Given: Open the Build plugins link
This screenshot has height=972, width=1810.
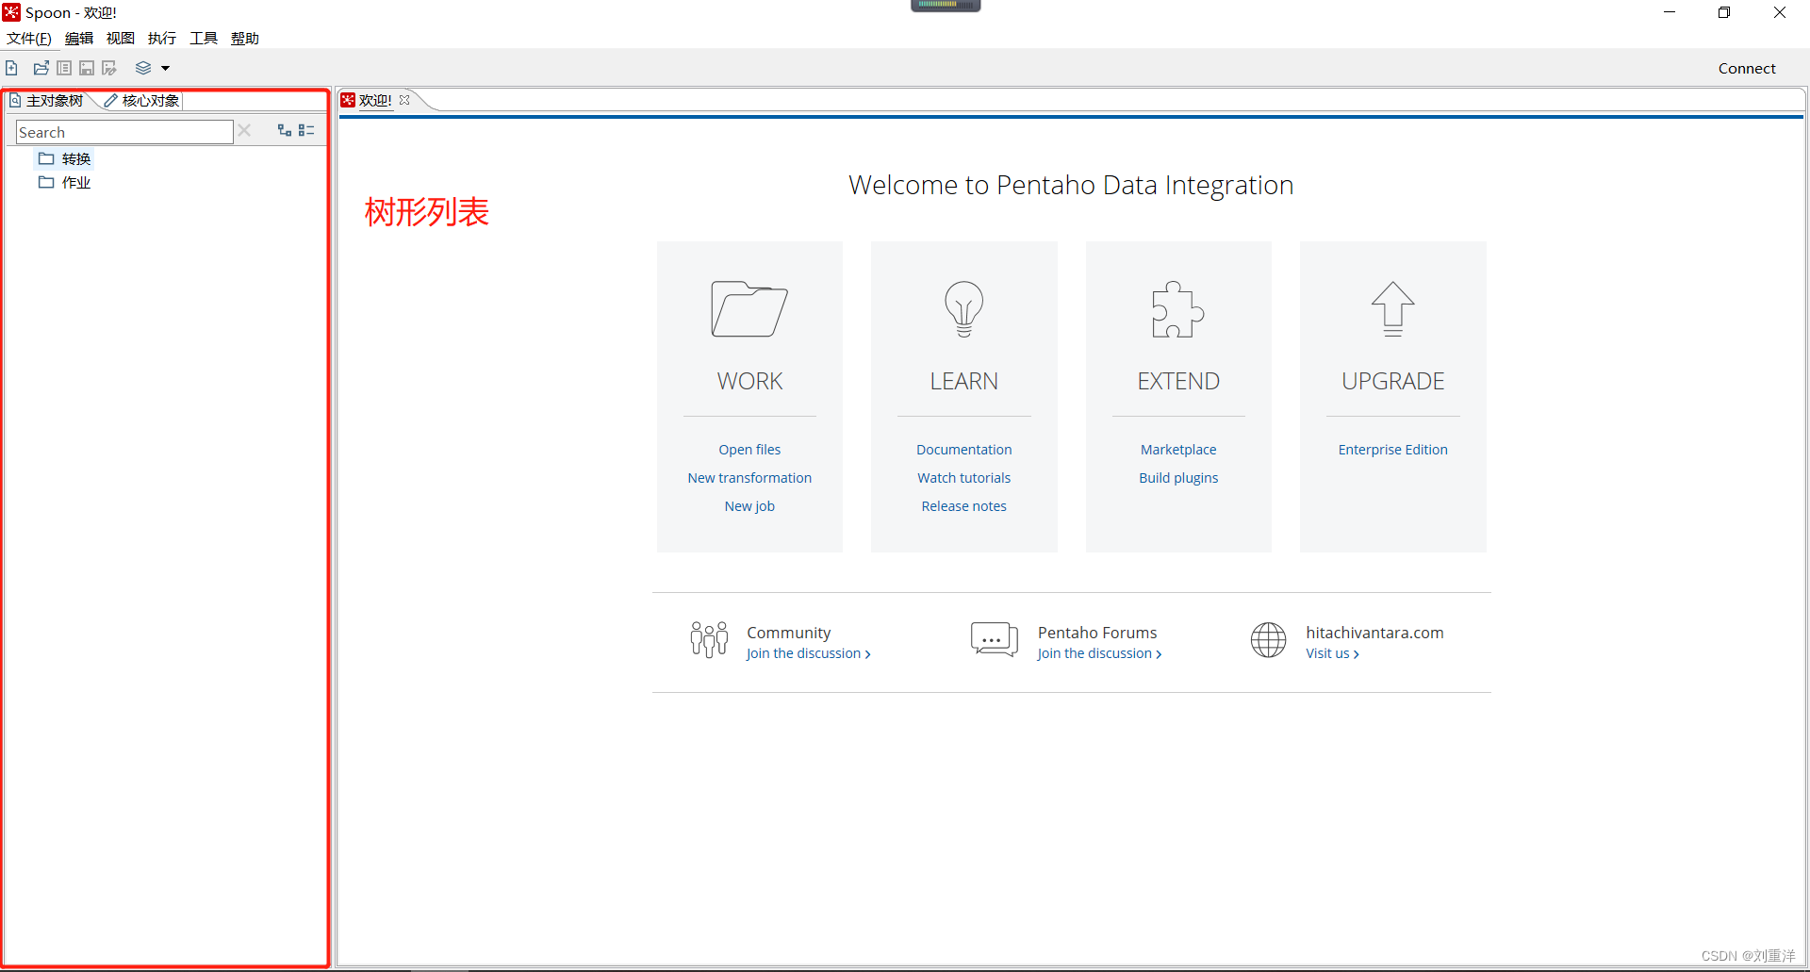Looking at the screenshot, I should pyautogui.click(x=1178, y=478).
